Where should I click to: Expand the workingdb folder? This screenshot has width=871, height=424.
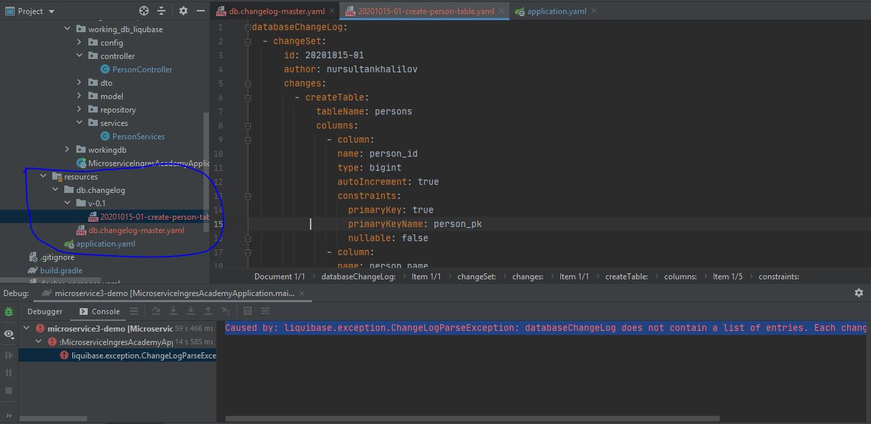coord(67,150)
